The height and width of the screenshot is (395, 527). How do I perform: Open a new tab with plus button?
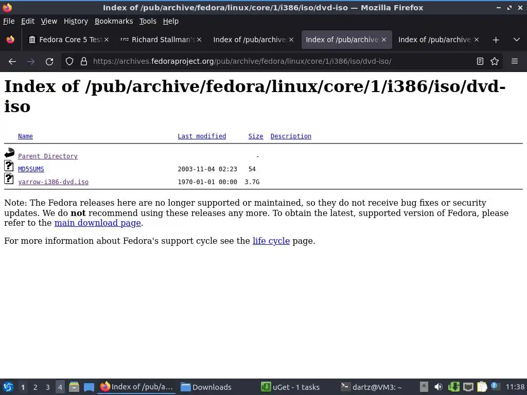pos(496,40)
